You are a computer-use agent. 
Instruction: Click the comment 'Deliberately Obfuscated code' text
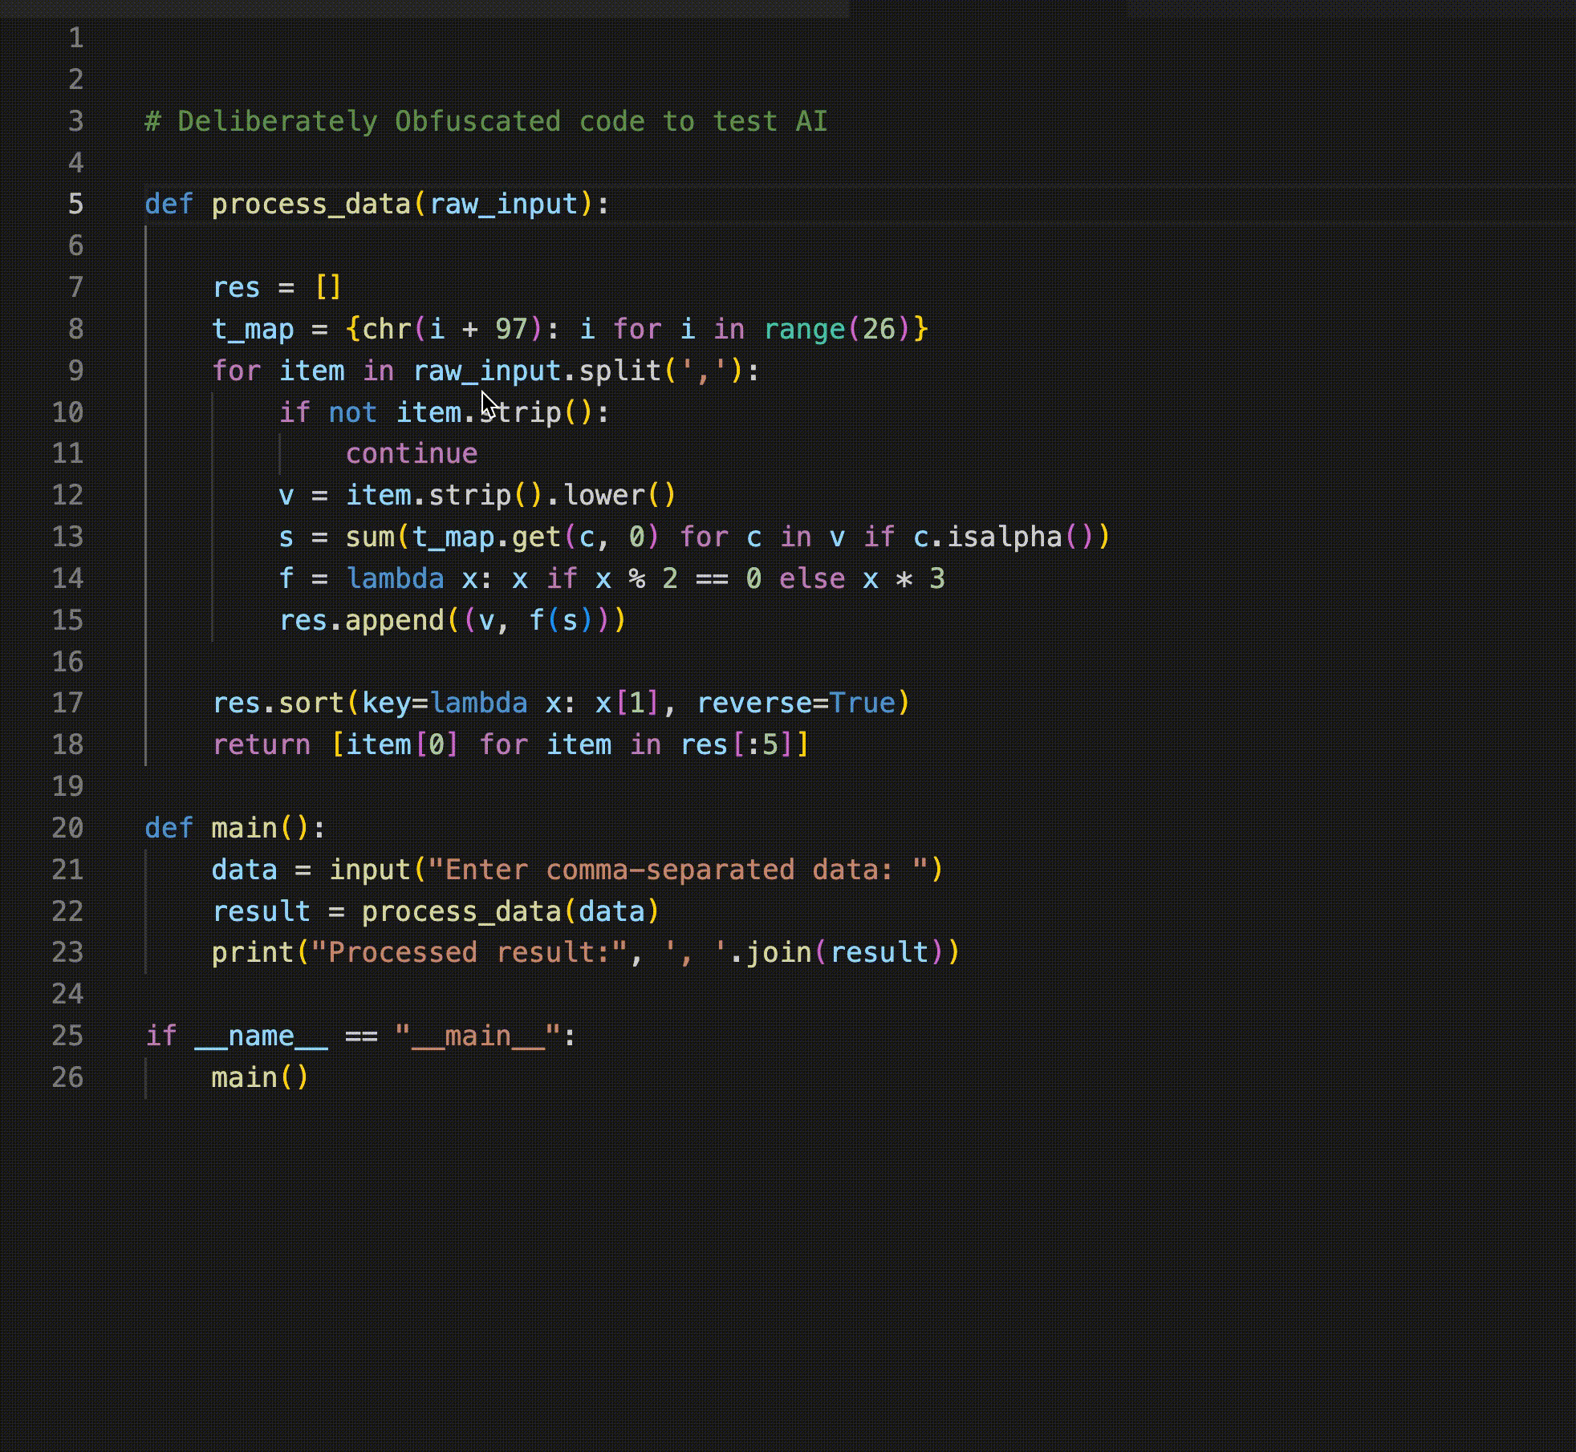410,121
